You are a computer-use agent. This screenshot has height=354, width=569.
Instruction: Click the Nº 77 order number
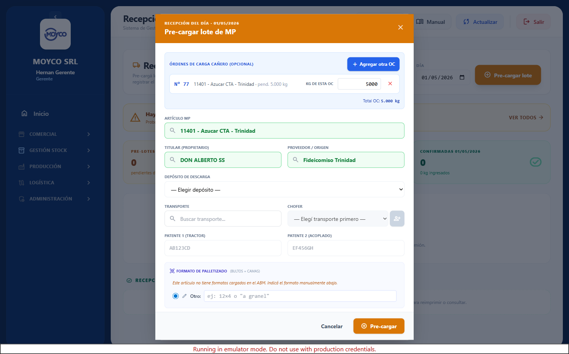tap(181, 84)
